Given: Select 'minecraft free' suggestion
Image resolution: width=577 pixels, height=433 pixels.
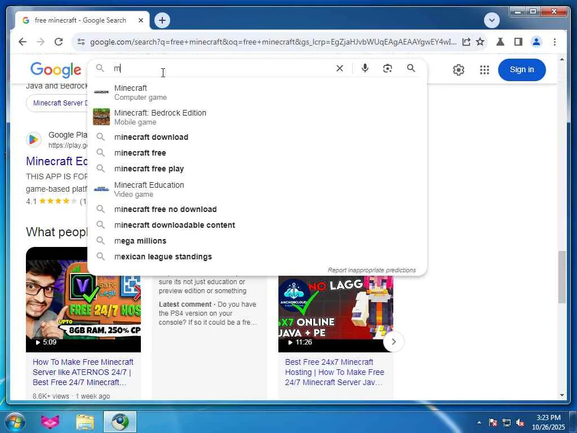Looking at the screenshot, I should click(257, 153).
